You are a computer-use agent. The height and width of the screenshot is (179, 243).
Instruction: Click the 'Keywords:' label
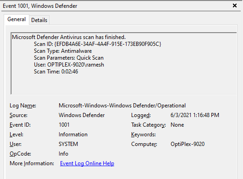click(144, 134)
